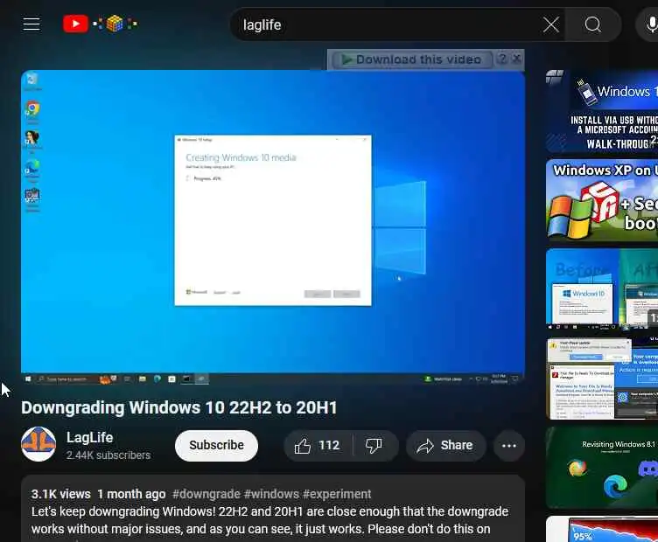Click the #downgrade hashtag
This screenshot has width=658, height=542.
pos(206,494)
